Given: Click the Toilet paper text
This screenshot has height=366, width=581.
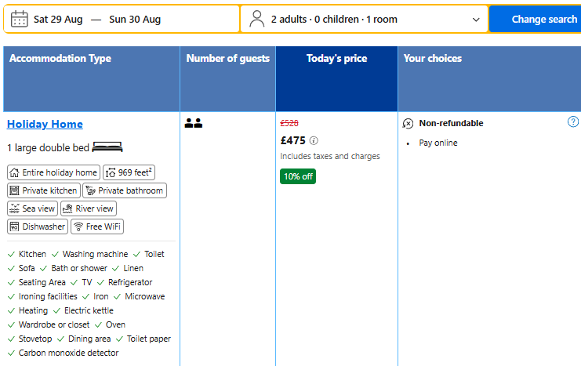Looking at the screenshot, I should click(x=149, y=339).
